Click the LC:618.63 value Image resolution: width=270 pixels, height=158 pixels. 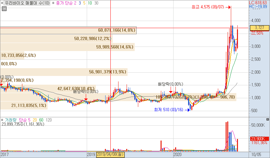[x=258, y=3]
